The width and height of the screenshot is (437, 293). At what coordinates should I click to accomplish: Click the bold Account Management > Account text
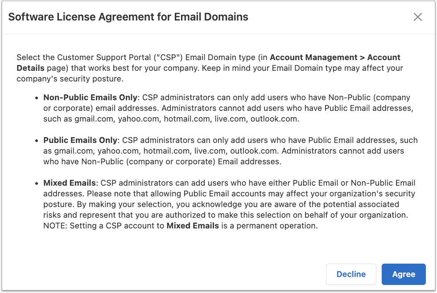(335, 57)
